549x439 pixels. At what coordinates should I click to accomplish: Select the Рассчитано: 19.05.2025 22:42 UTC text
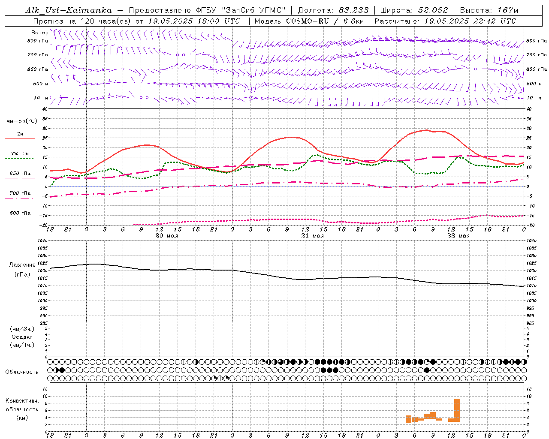point(445,21)
